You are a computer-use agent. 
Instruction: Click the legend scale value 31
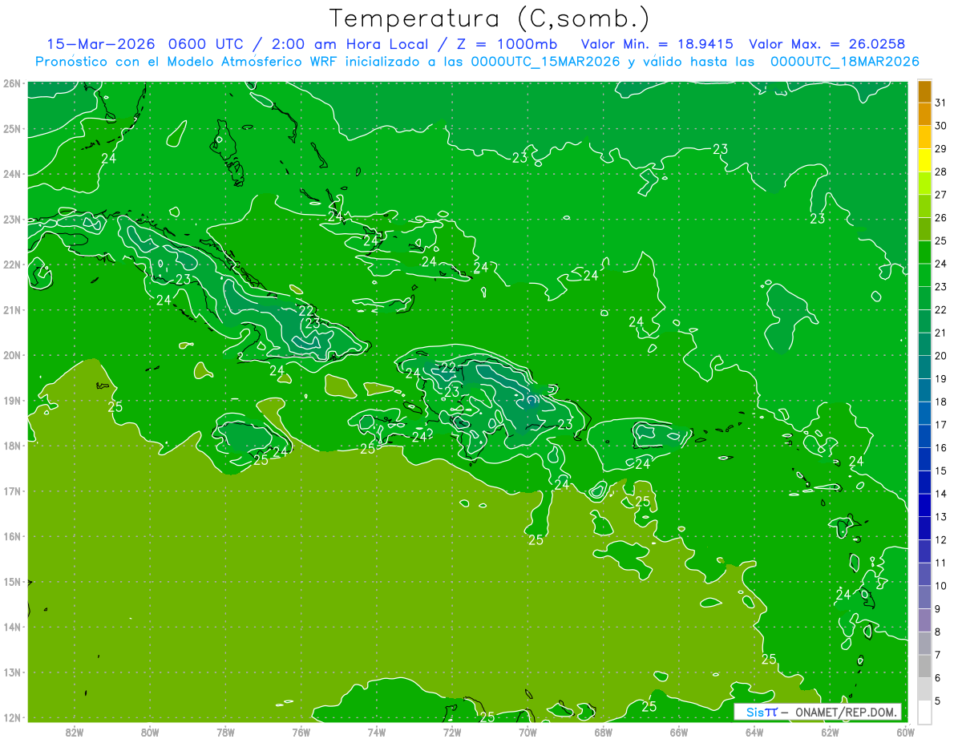(941, 102)
